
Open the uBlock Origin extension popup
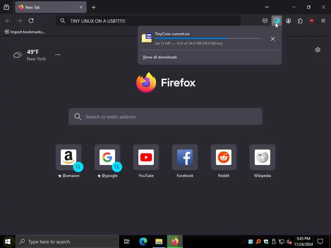click(312, 21)
